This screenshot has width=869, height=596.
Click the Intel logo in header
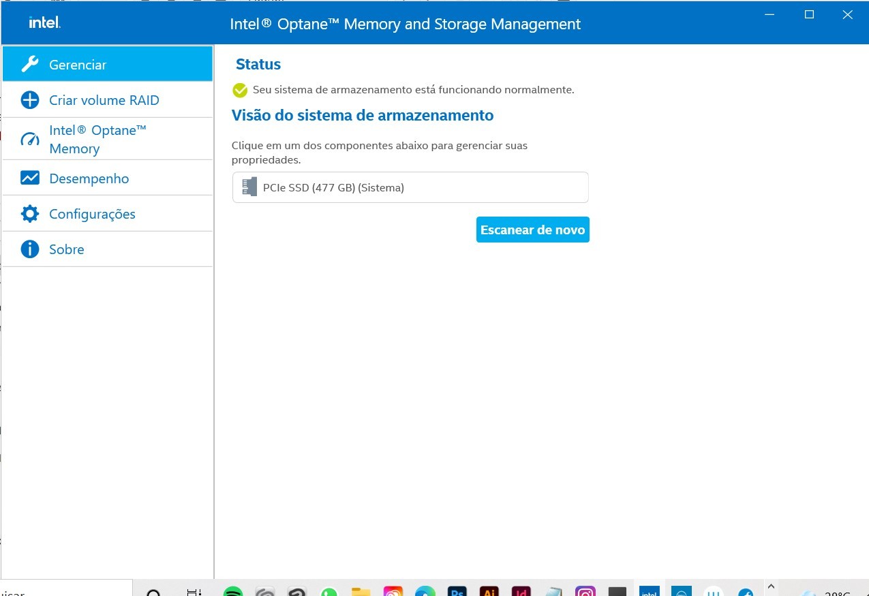(44, 22)
